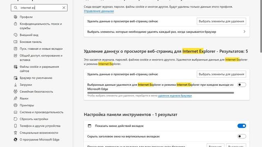Select Загрузки in the sidebar

click(x=26, y=85)
